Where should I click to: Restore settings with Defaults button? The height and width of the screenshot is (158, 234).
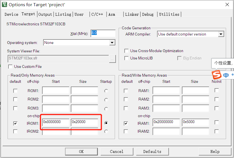[x=152, y=152]
